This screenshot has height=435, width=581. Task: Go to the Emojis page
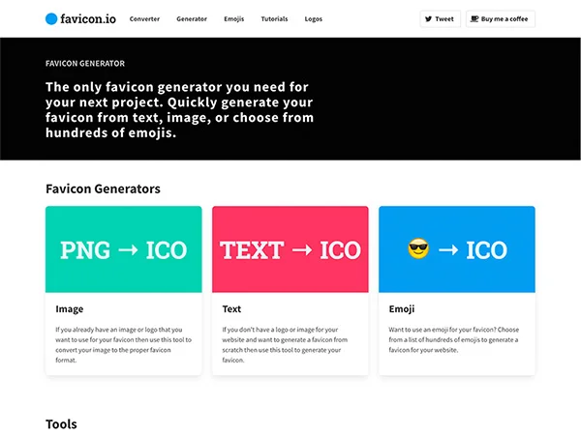233,18
